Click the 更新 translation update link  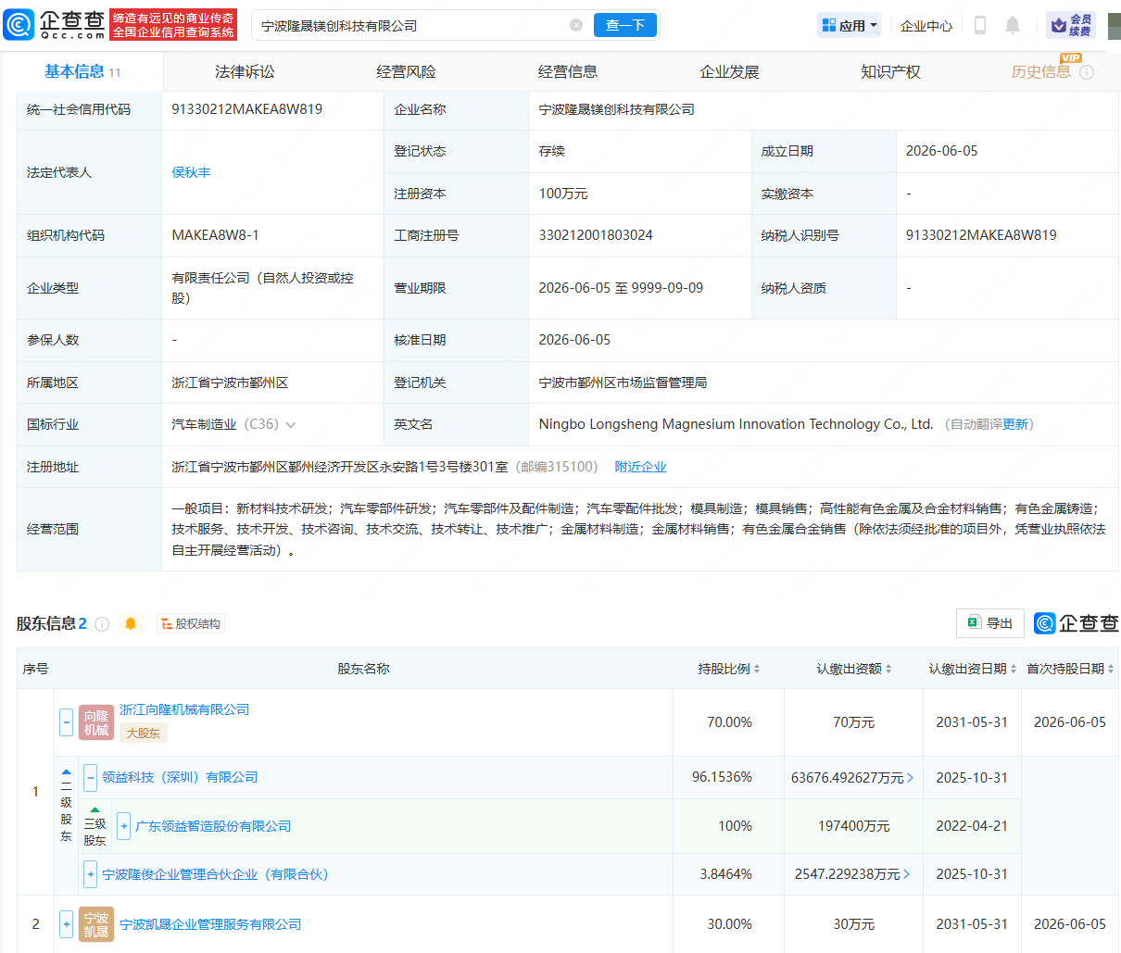(1015, 424)
